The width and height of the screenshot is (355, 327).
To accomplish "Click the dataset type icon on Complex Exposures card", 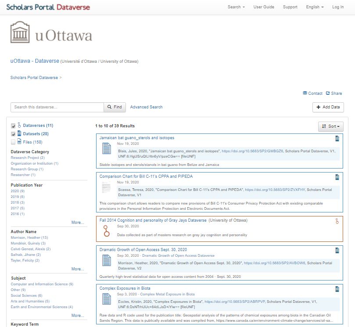I will point(337,289).
